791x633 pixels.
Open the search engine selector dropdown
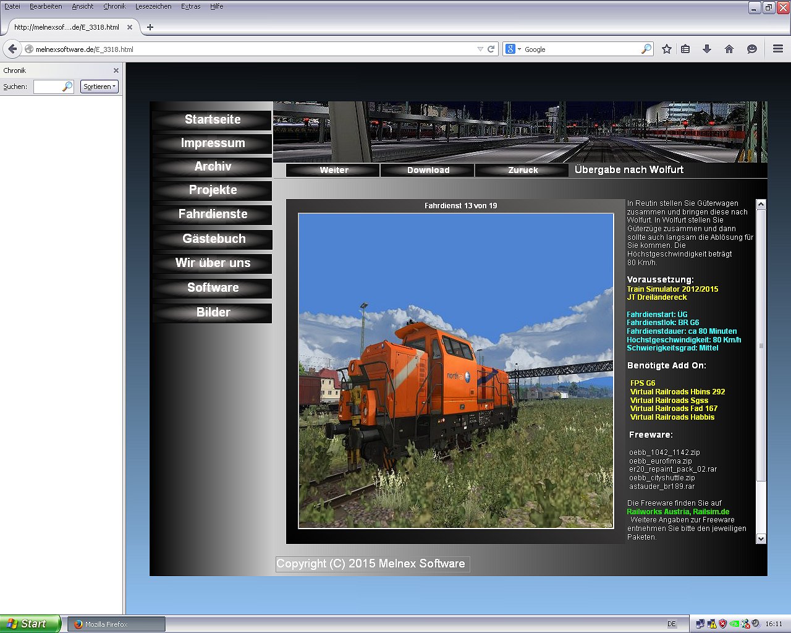pyautogui.click(x=513, y=49)
